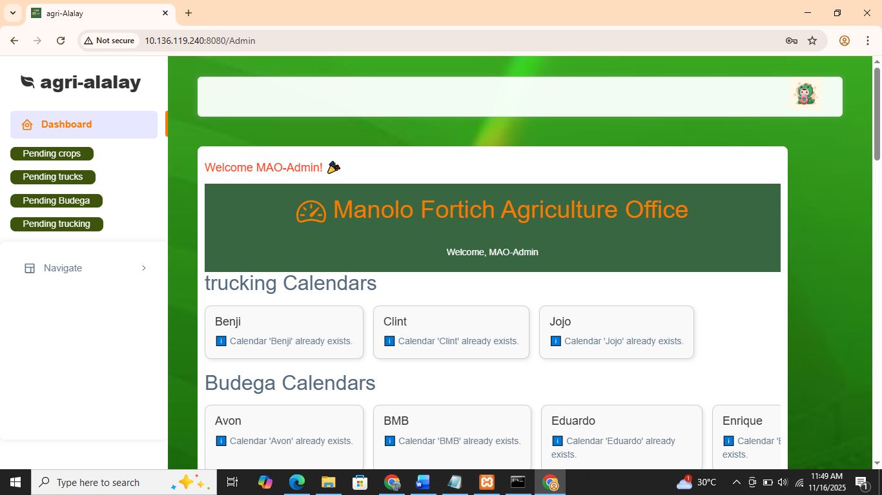Bookmark this page with star icon
Image resolution: width=882 pixels, height=495 pixels.
[812, 41]
